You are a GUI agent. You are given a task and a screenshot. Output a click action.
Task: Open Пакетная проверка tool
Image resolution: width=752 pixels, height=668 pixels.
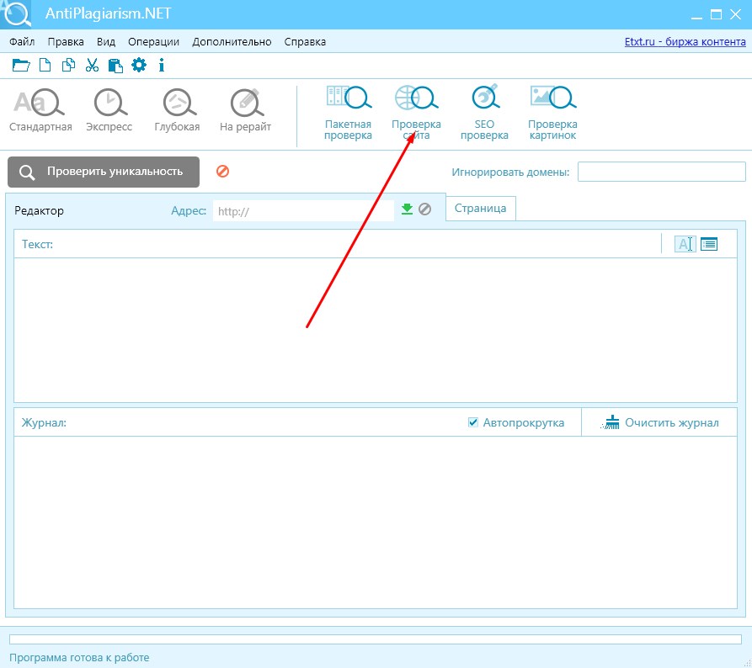point(348,113)
